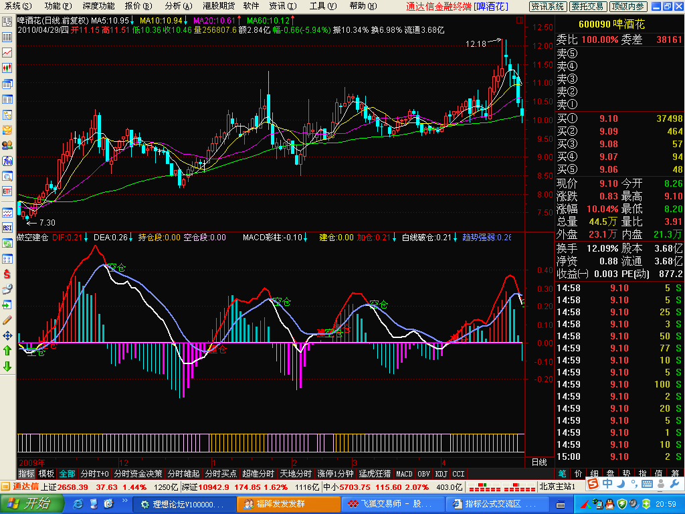Viewport: 685px width, 514px height.
Task: Switch to 指标公式交流区 taskbar window
Action: pos(497,504)
